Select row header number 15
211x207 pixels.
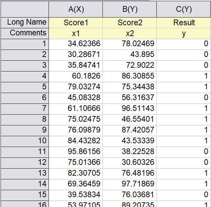[25, 195]
